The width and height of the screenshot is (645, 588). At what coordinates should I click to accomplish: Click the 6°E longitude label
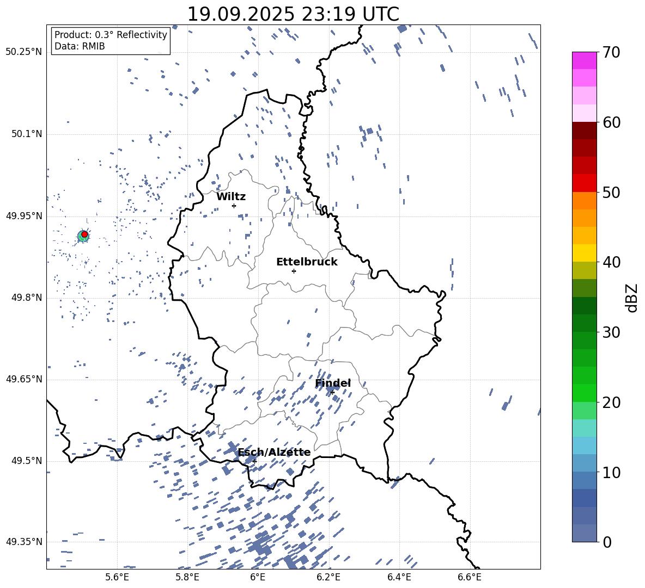click(258, 577)
